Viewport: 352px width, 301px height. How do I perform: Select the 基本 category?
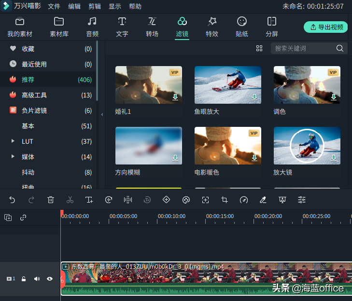(48, 126)
